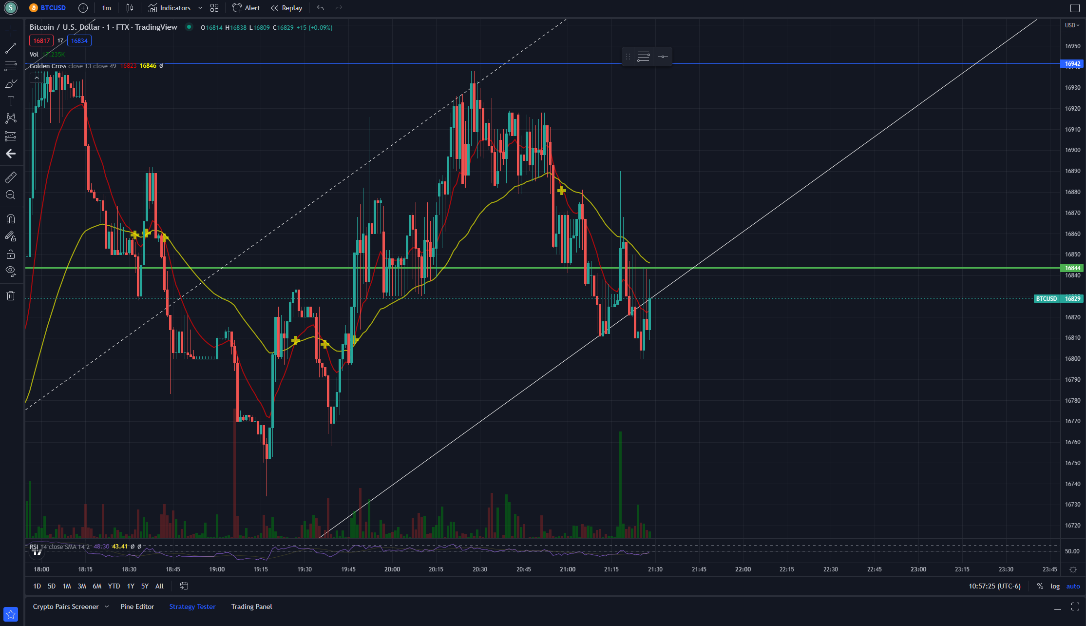The width and height of the screenshot is (1086, 626).
Task: Click the green 16844 price label
Action: click(1072, 268)
